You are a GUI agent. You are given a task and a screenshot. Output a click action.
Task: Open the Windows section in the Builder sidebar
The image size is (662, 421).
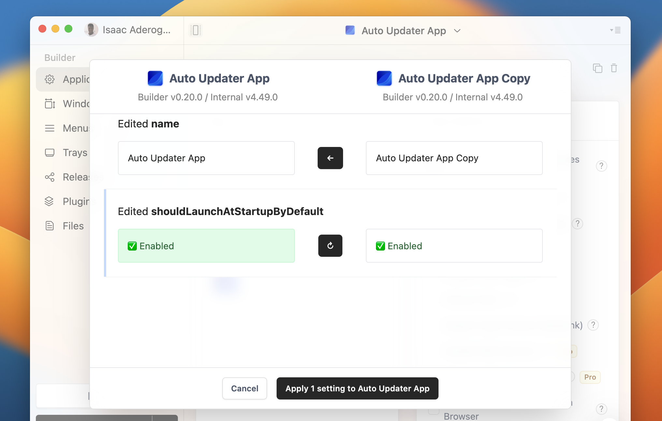tap(50, 104)
